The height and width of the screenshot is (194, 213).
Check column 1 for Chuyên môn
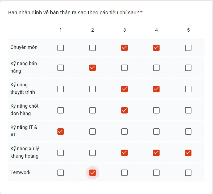pos(61,48)
